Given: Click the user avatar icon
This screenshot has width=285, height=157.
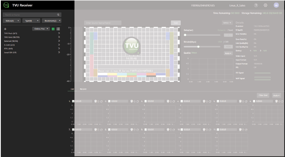Looking at the screenshot, I should 276,5.
